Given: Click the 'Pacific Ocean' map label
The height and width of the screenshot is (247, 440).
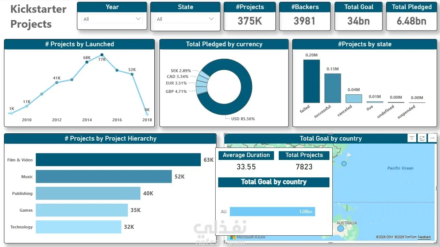Looking at the screenshot, I should pos(400,168).
